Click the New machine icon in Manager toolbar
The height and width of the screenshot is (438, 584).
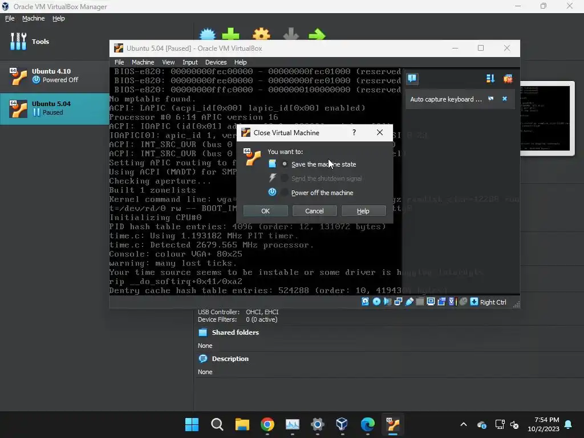click(208, 34)
